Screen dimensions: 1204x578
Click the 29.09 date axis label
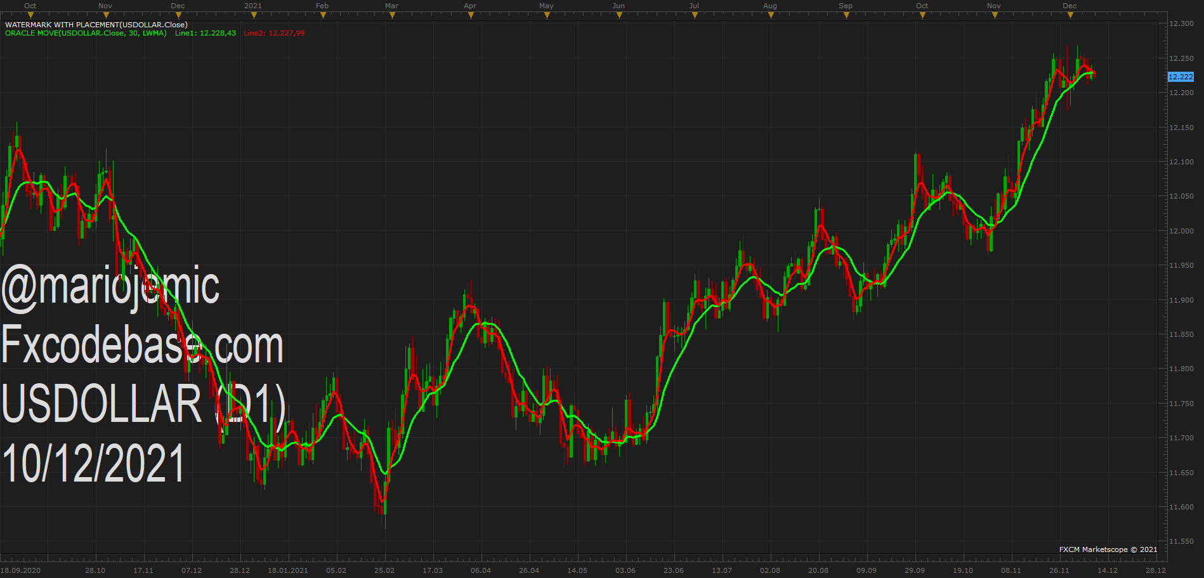tap(915, 570)
